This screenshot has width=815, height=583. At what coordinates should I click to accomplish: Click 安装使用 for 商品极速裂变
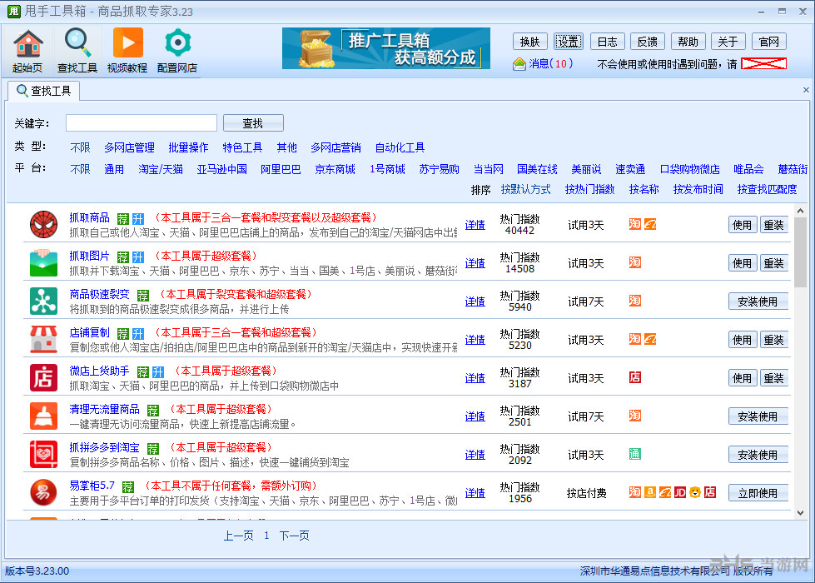tap(758, 301)
